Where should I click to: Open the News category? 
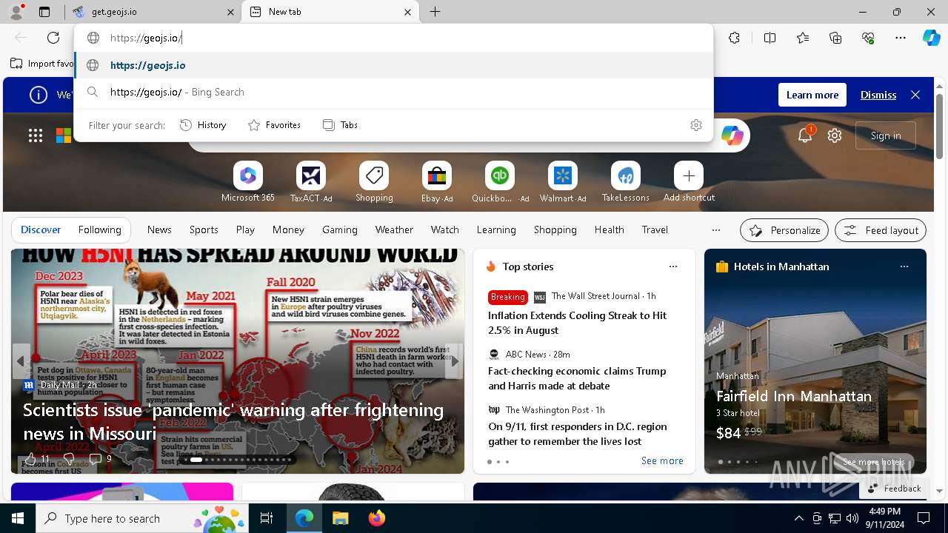point(159,230)
